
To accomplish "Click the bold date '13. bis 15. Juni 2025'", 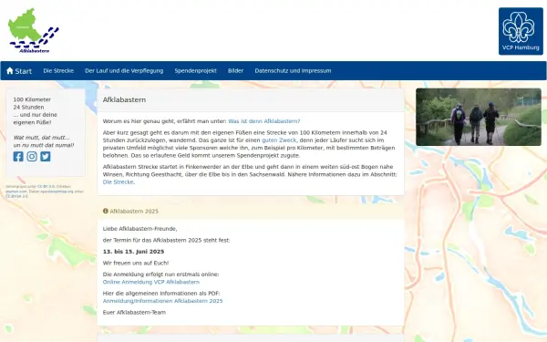I will click(x=133, y=252).
